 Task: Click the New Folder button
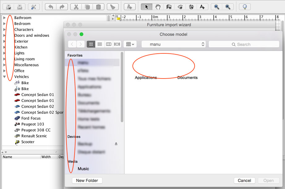pyautogui.click(x=87, y=180)
